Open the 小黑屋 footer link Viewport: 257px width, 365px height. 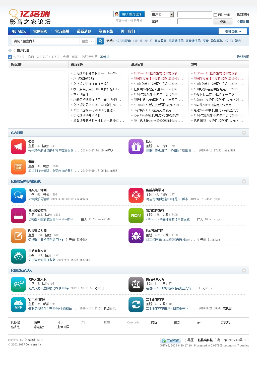click(x=189, y=340)
